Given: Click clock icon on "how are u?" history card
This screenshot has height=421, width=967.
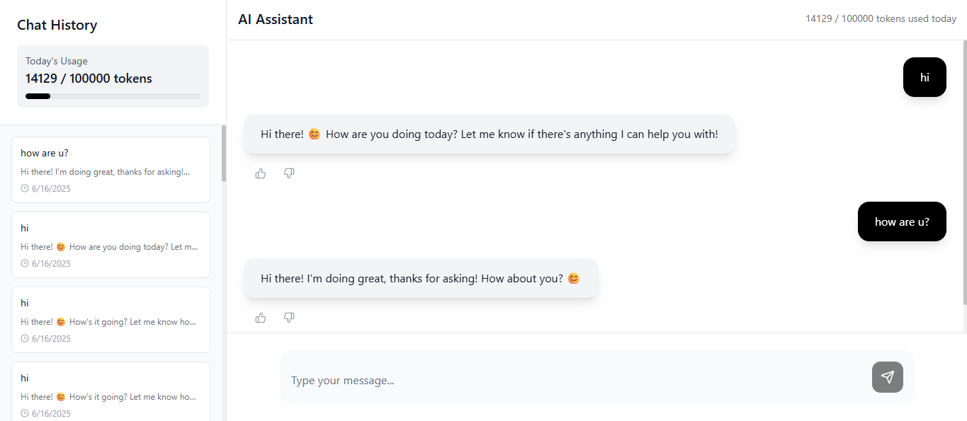Looking at the screenshot, I should point(25,189).
